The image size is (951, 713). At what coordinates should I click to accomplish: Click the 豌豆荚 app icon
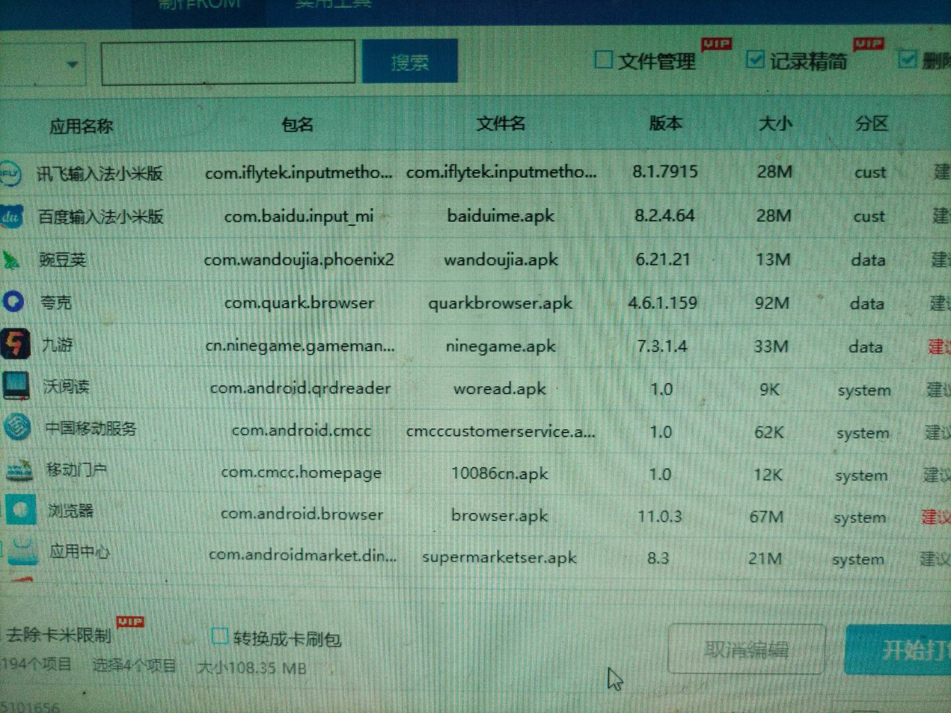(x=11, y=260)
